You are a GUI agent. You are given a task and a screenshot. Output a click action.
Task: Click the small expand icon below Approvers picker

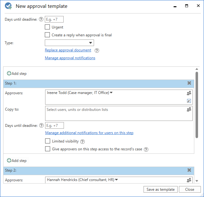point(189,101)
